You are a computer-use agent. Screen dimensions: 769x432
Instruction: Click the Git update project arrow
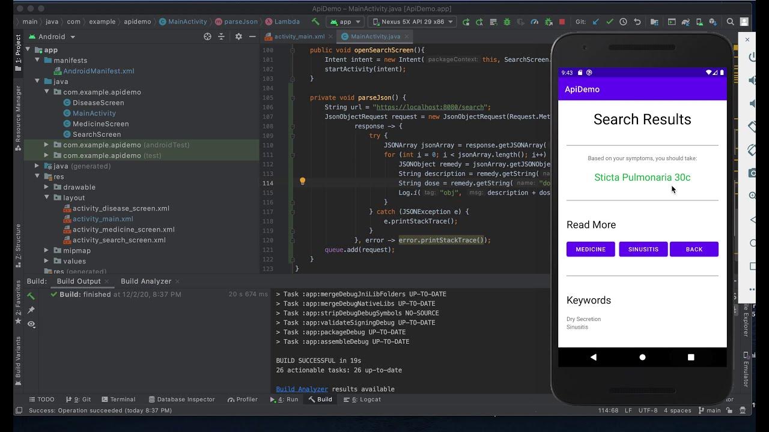click(596, 22)
